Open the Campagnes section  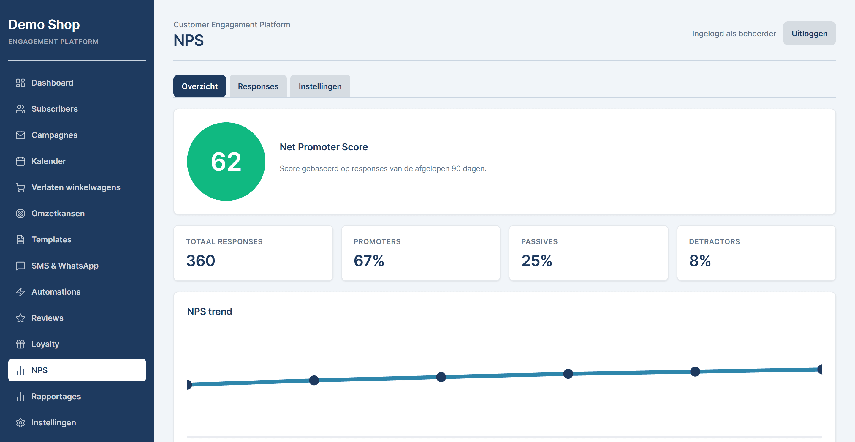coord(77,135)
